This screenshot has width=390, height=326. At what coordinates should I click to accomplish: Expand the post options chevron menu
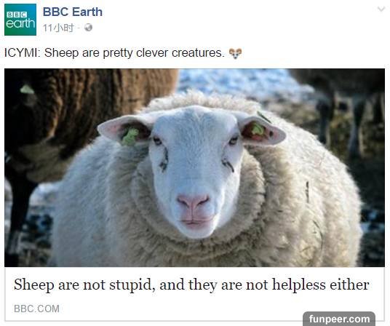(381, 9)
